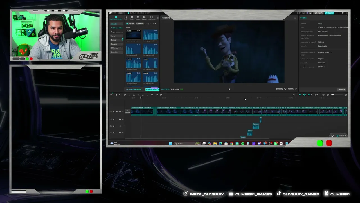Click the Compartir button
This screenshot has height=203, width=360.
point(319,13)
